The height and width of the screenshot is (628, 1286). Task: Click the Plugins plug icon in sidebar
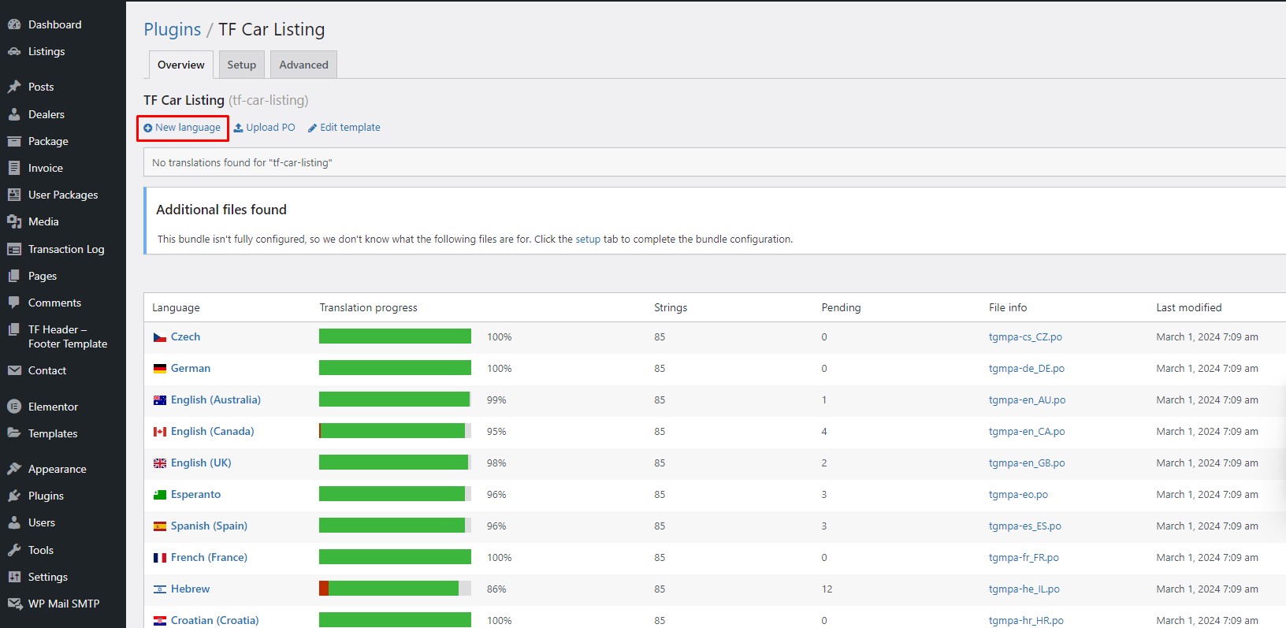(14, 496)
